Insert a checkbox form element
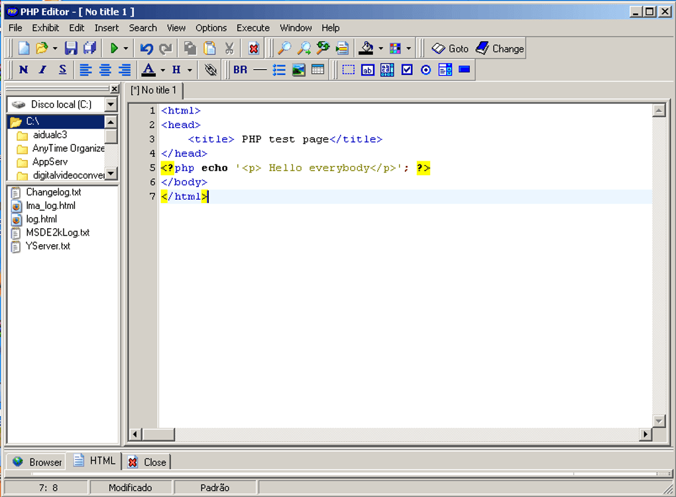This screenshot has height=497, width=676. coord(406,70)
